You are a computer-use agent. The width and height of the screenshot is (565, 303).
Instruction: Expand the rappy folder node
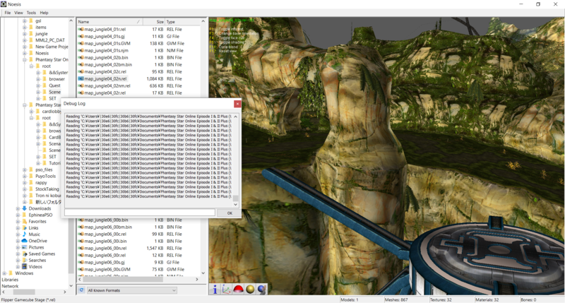click(x=25, y=183)
